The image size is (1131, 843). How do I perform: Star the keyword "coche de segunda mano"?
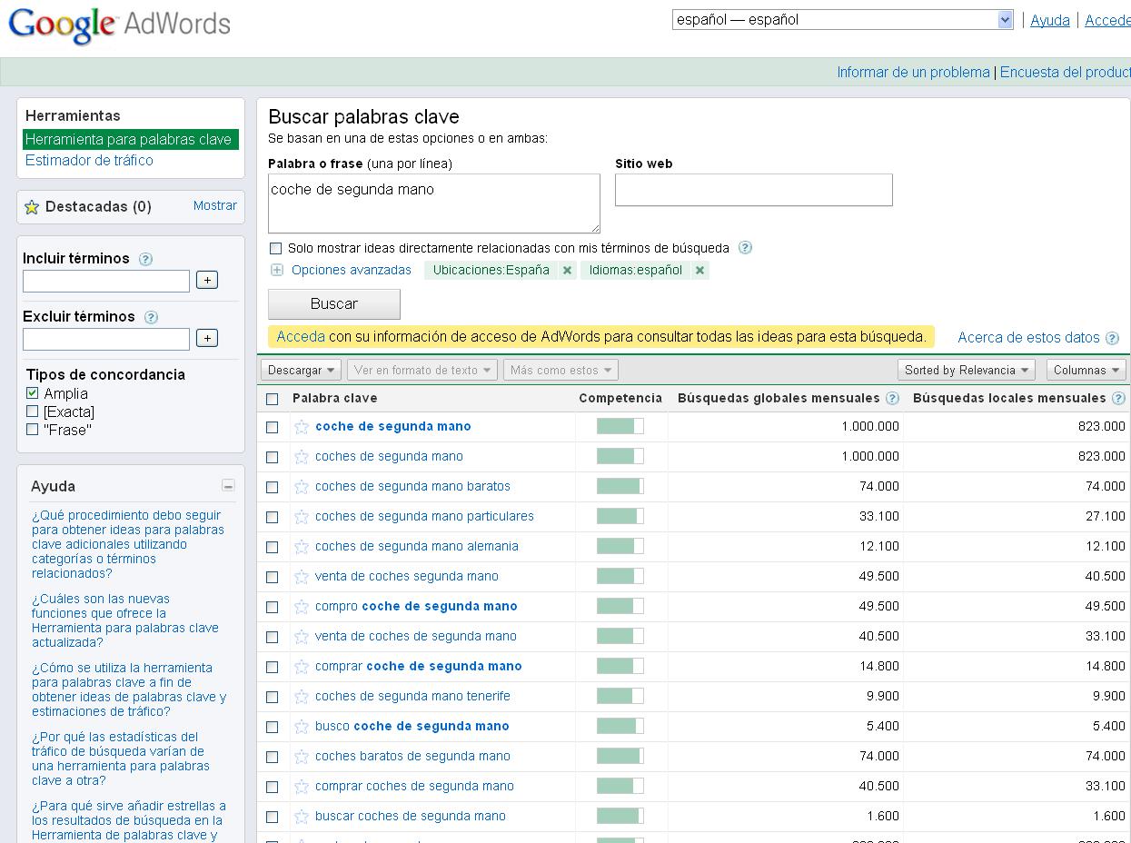click(x=302, y=427)
